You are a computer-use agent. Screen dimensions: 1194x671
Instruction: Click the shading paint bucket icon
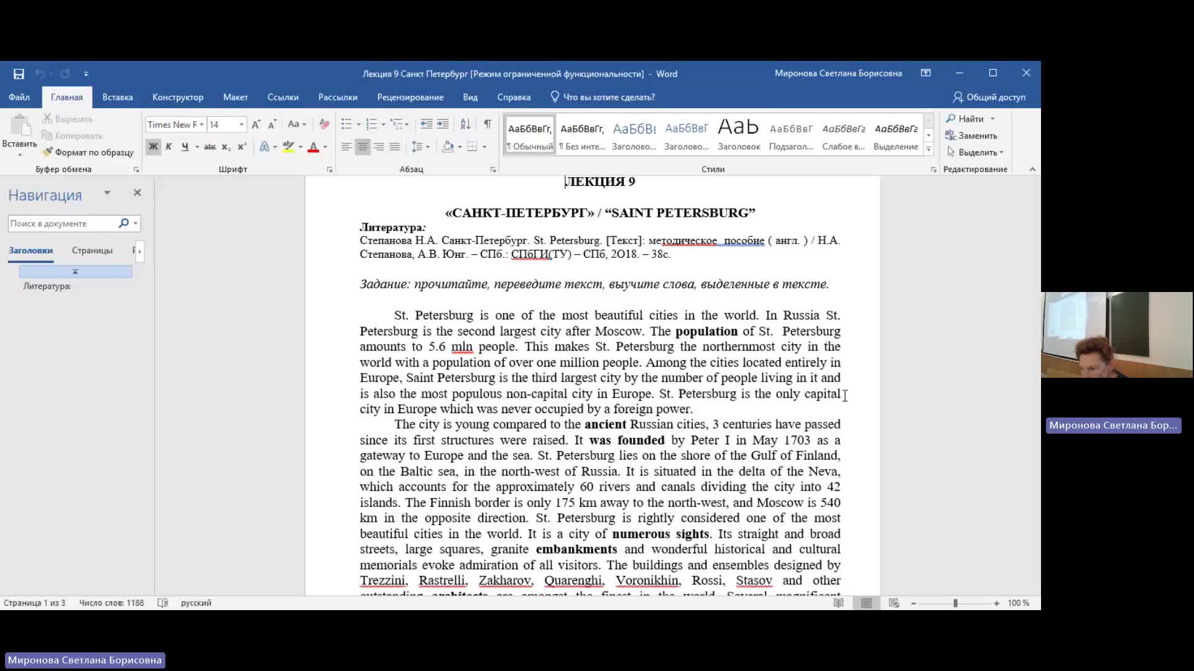tap(448, 147)
